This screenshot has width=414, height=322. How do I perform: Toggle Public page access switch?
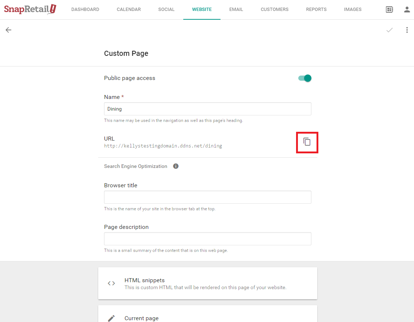coord(305,78)
